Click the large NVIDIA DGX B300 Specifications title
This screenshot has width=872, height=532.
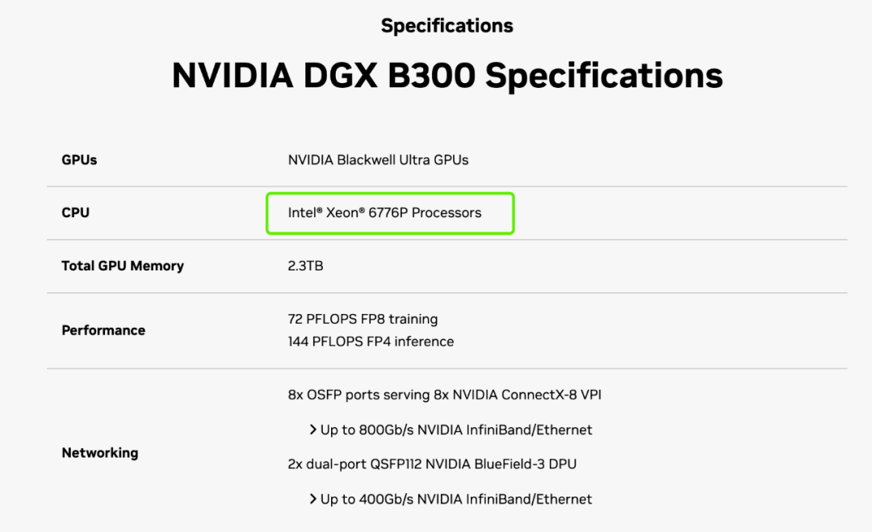click(446, 76)
